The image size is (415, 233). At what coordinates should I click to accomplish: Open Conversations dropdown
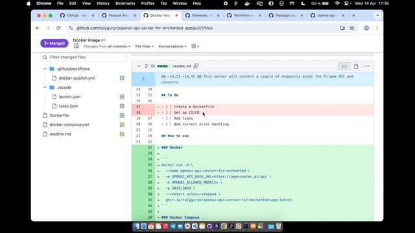coord(172,46)
